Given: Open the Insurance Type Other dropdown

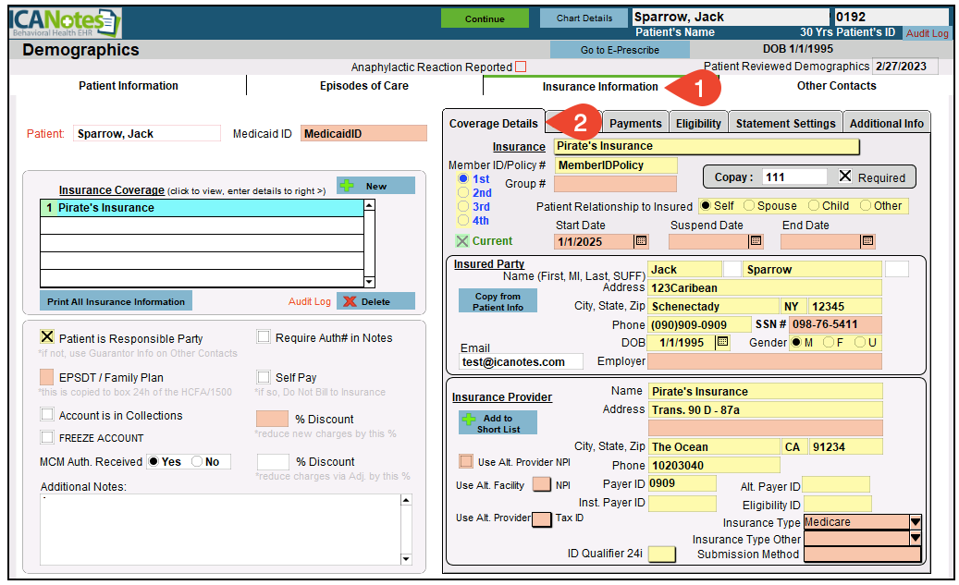Looking at the screenshot, I should click(916, 538).
